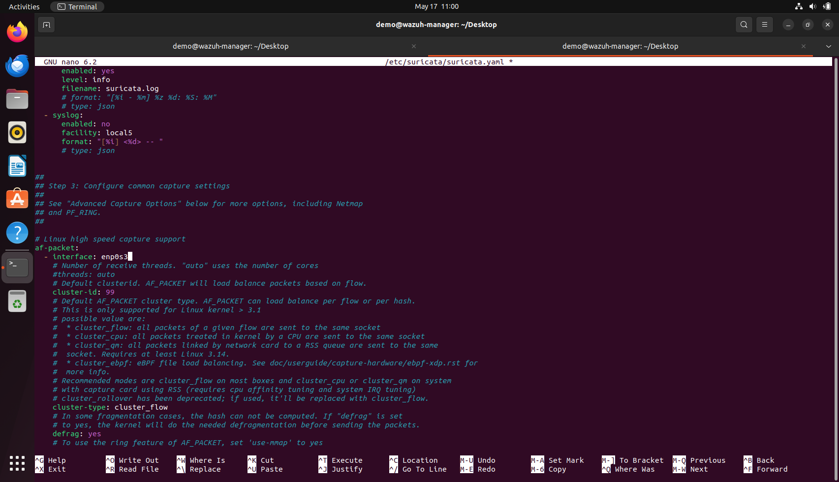Open the terminal hamburger menu
Viewport: 839px width, 482px height.
pyautogui.click(x=764, y=25)
